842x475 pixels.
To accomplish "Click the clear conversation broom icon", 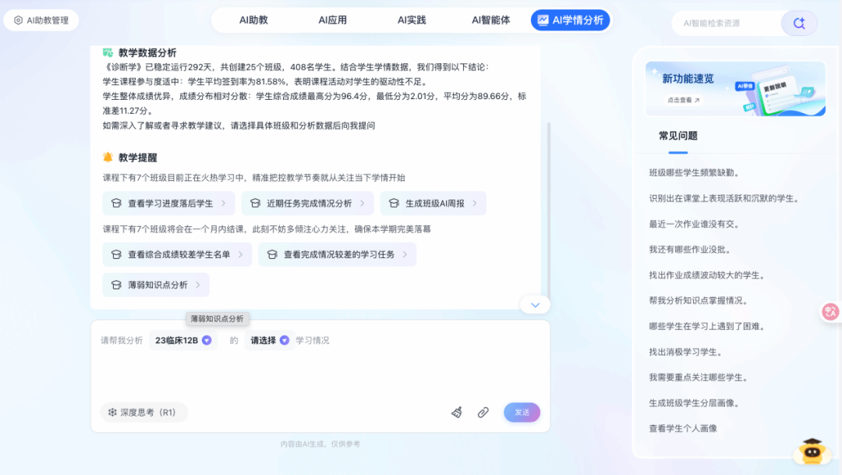I will click(x=457, y=413).
